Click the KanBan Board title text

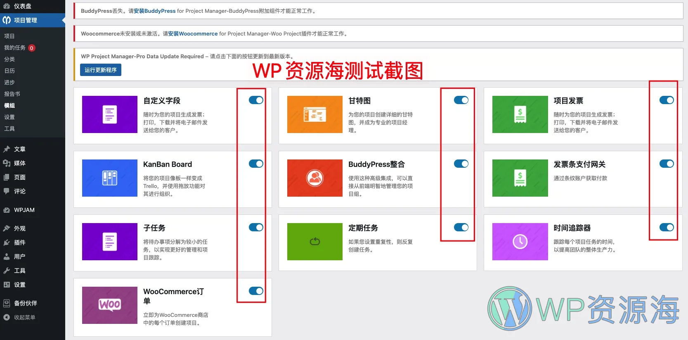[x=168, y=164]
